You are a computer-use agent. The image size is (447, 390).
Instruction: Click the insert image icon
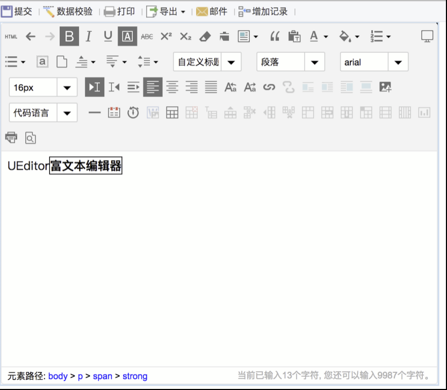(385, 87)
